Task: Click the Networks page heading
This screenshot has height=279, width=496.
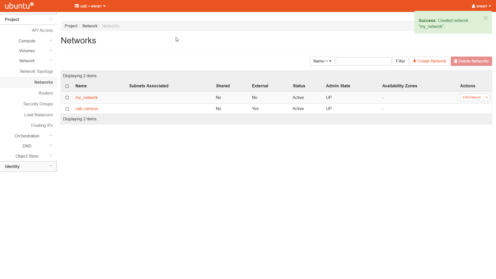Action: (x=78, y=41)
